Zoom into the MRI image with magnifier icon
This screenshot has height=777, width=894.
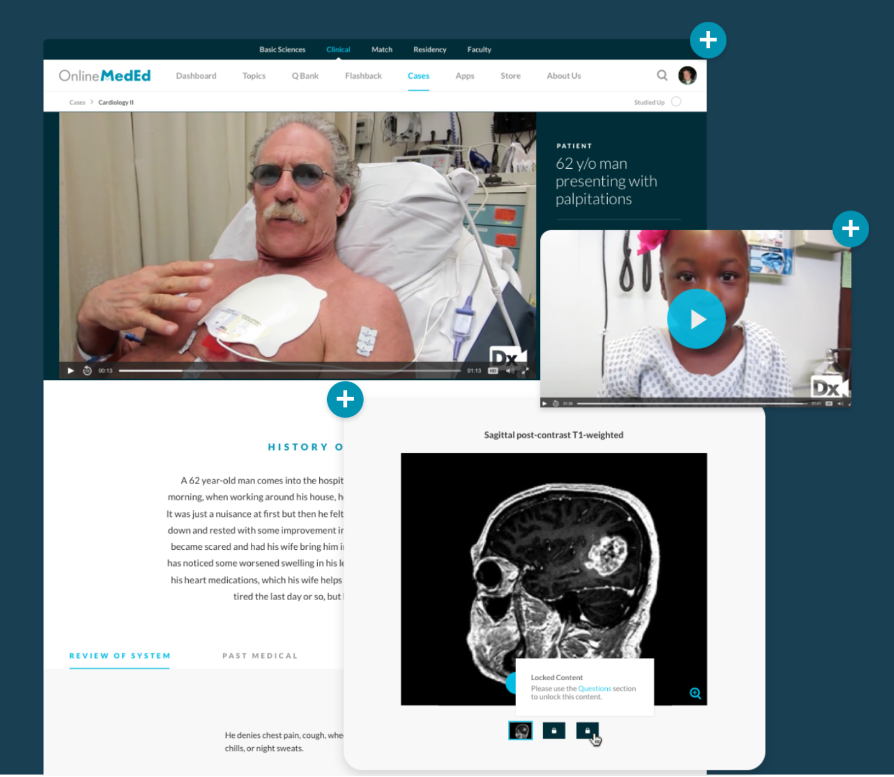[x=695, y=693]
